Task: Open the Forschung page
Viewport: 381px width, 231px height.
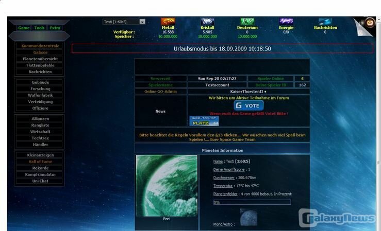Action: (40, 88)
